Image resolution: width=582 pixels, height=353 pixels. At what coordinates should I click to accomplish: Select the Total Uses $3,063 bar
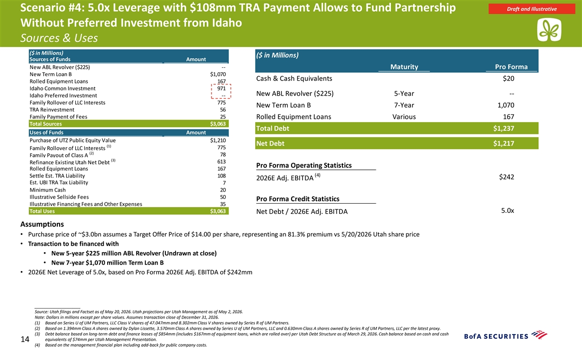pos(128,211)
